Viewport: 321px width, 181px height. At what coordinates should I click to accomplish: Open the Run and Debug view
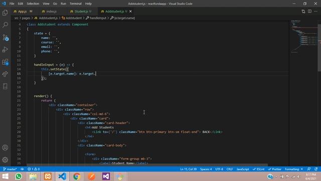click(x=5, y=49)
